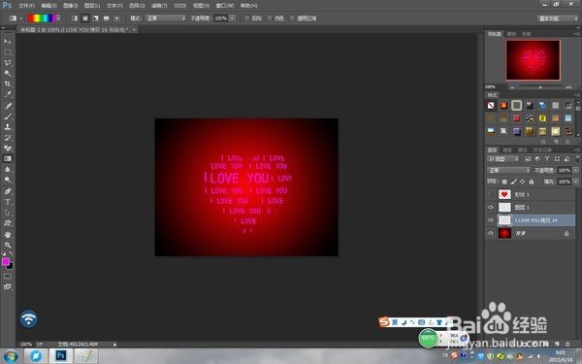This screenshot has height=364, width=582.
Task: Select the Crop tool
Action: click(8, 83)
